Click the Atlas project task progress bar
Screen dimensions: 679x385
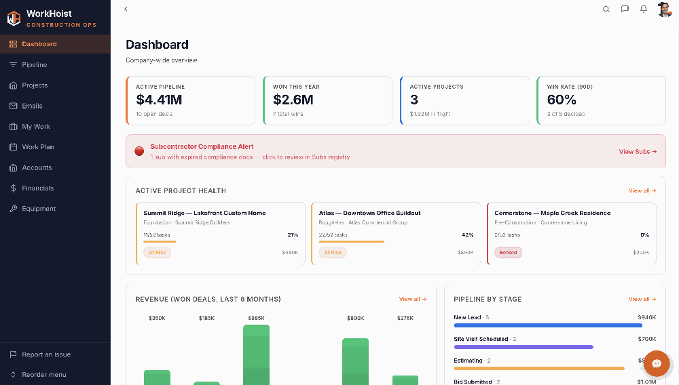[x=396, y=241]
